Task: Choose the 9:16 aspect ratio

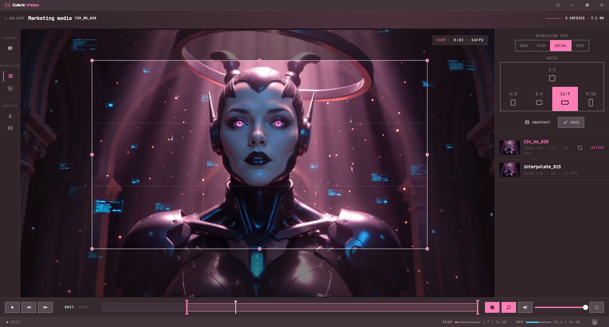Action: pos(591,99)
